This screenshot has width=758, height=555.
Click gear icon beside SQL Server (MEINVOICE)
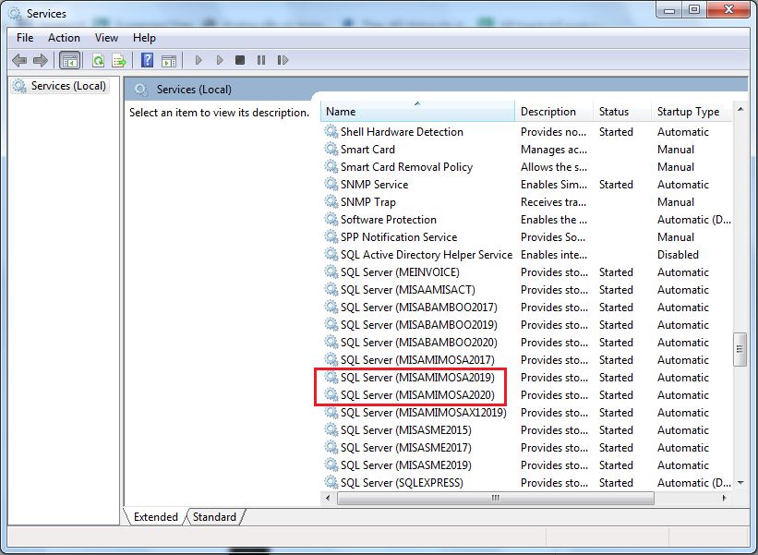click(331, 272)
